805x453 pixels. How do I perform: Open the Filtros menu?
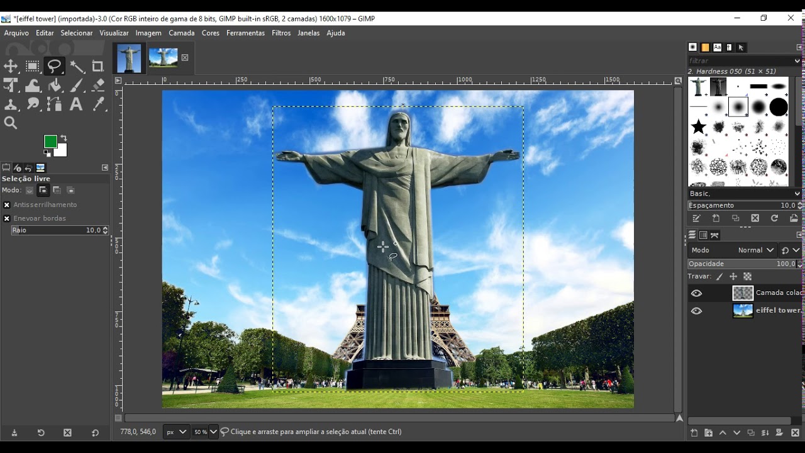click(281, 33)
